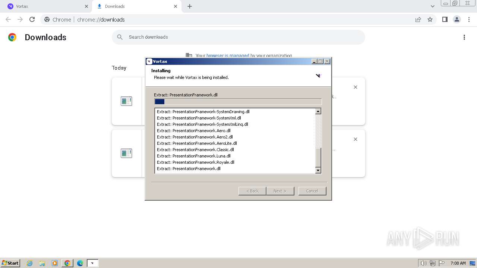Select 'Extract: PresentationFramework-SystemXml.dll' log line
Image resolution: width=477 pixels, height=268 pixels.
[x=199, y=118]
